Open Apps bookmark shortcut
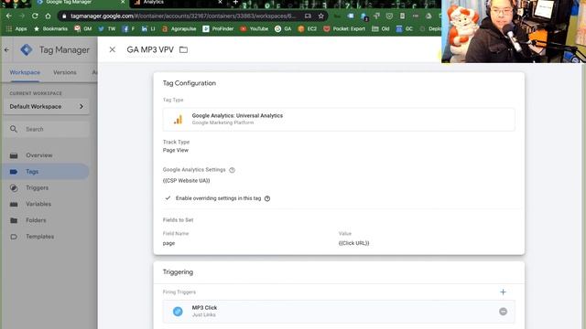The image size is (586, 329). click(x=16, y=28)
